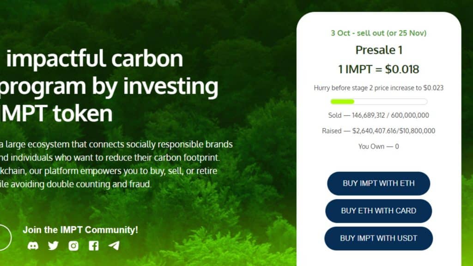Open the Instagram camera icon
473x266 pixels.
[73, 246]
